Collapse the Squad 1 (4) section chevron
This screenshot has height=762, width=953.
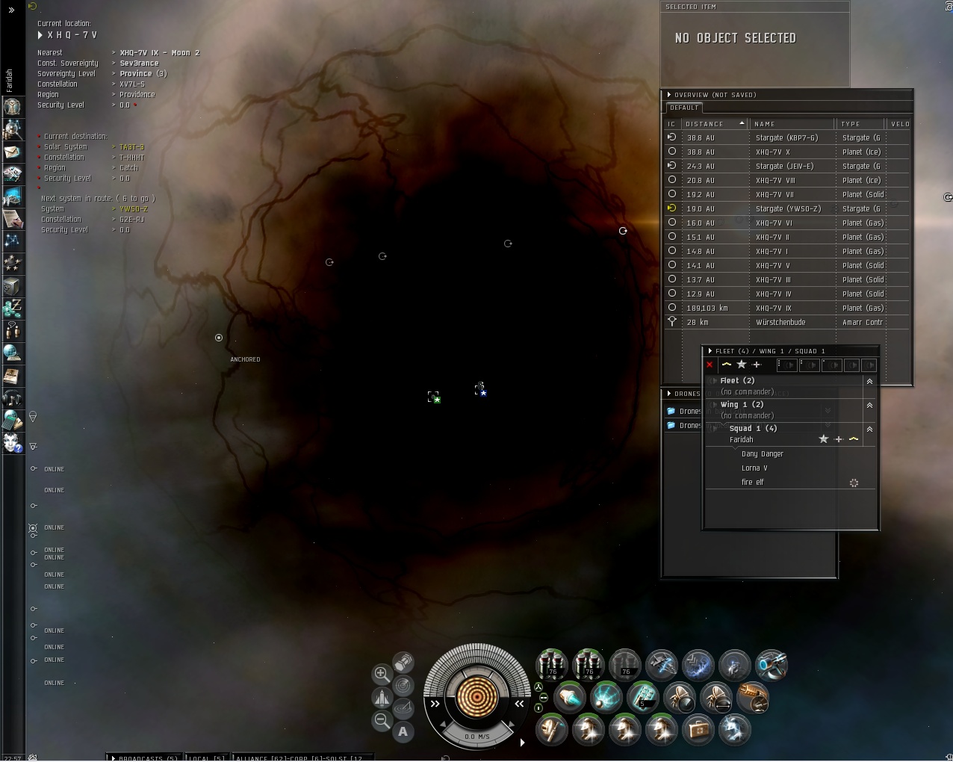click(x=869, y=429)
